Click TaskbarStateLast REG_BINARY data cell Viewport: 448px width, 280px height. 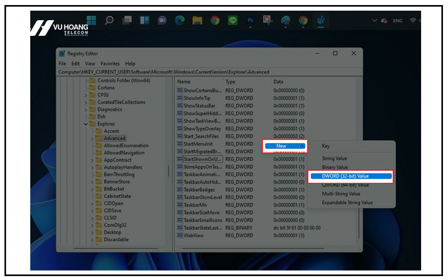[x=297, y=228]
